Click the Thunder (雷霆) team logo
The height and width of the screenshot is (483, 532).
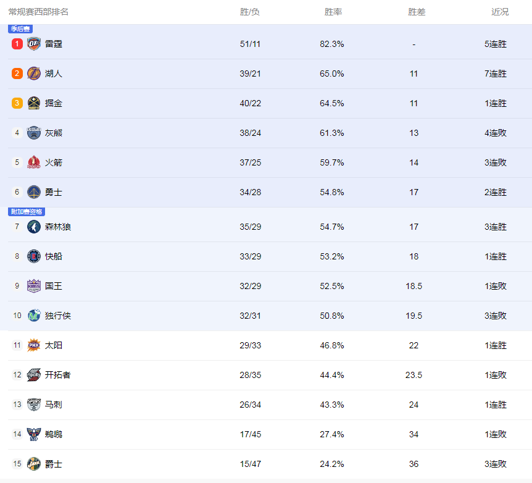pyautogui.click(x=34, y=44)
